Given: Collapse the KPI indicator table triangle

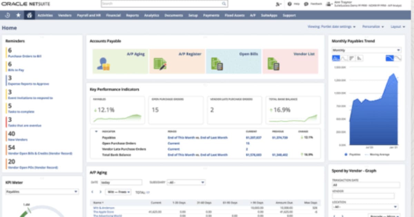Looking at the screenshot, I should coord(96,131).
